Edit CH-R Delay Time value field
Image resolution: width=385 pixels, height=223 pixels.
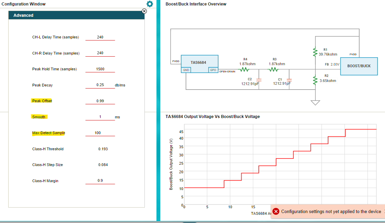click(x=100, y=53)
